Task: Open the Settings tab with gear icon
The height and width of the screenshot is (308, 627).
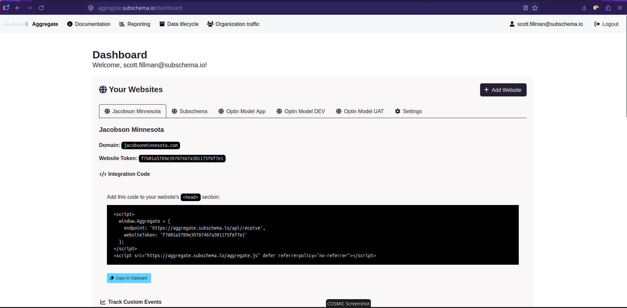Action: click(x=408, y=111)
